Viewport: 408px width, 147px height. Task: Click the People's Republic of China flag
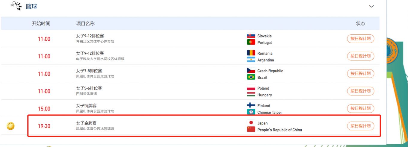[251, 130]
